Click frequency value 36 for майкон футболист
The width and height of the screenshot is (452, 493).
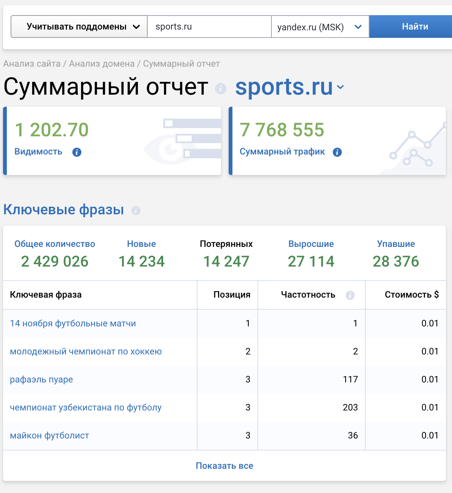point(353,435)
